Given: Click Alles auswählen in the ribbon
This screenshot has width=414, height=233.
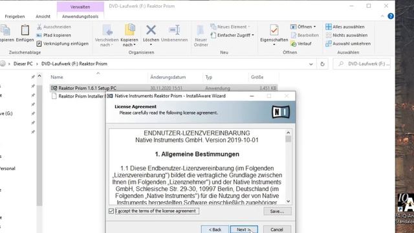Looking at the screenshot, I should click(345, 27).
